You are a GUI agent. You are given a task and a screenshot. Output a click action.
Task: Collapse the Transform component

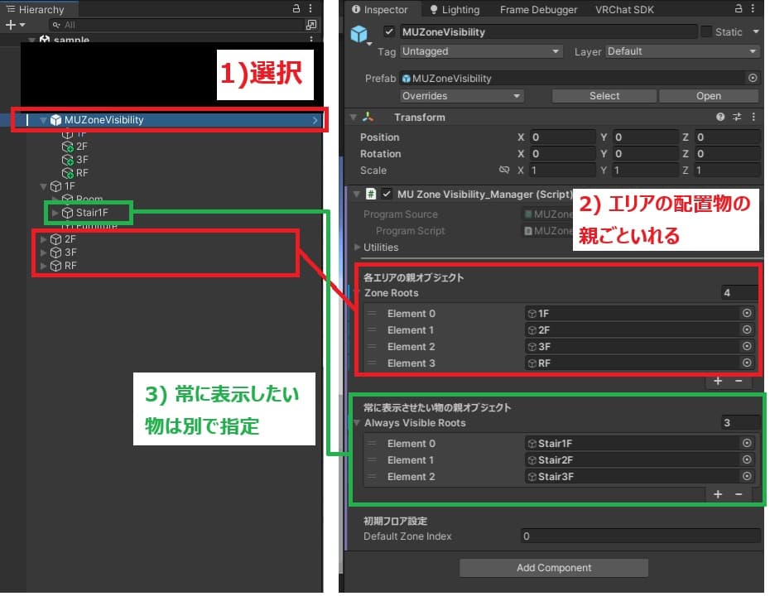[353, 118]
